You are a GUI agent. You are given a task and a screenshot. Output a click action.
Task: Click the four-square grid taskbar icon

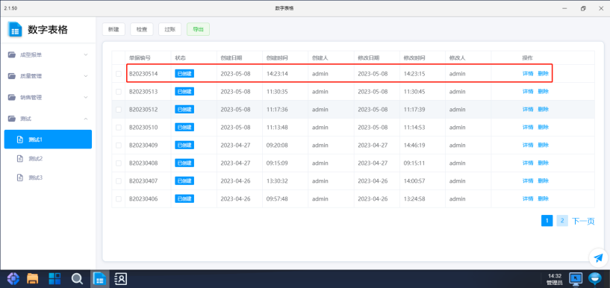55,278
